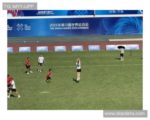This screenshot has height=120, width=150.
Task: Click the red-white swirl in the upper banner corner
Action: point(14,13)
